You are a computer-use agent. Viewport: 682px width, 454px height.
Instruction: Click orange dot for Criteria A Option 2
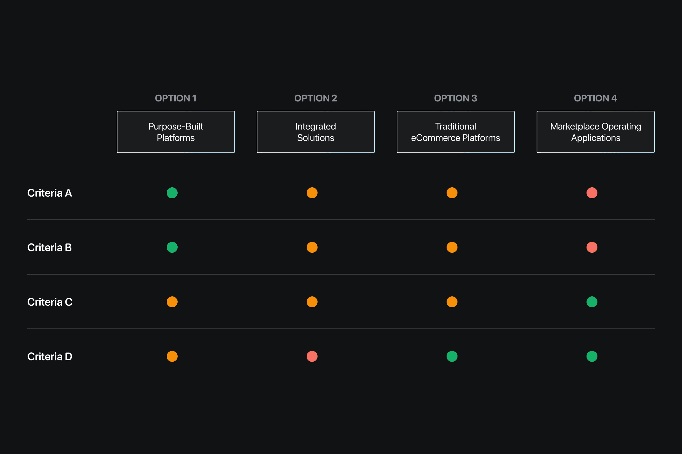point(312,193)
